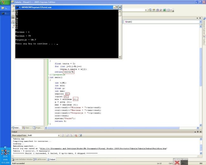Click "Povprecje = 50.7" in the console
This screenshot has height=165, width=206.
(26, 40)
